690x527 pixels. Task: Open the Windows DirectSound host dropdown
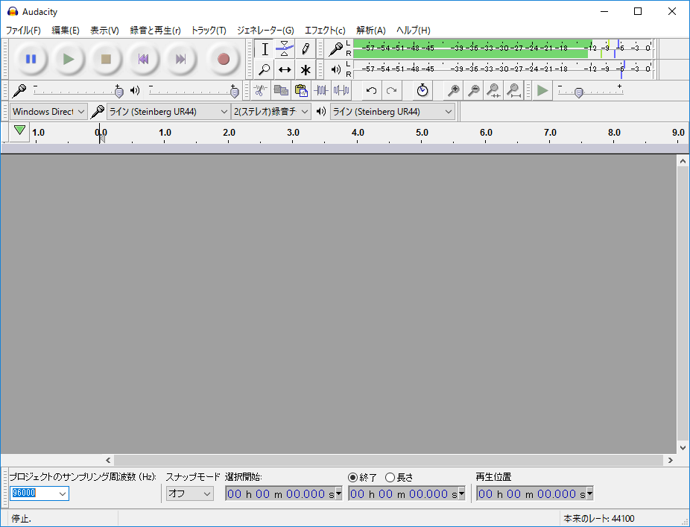[48, 112]
